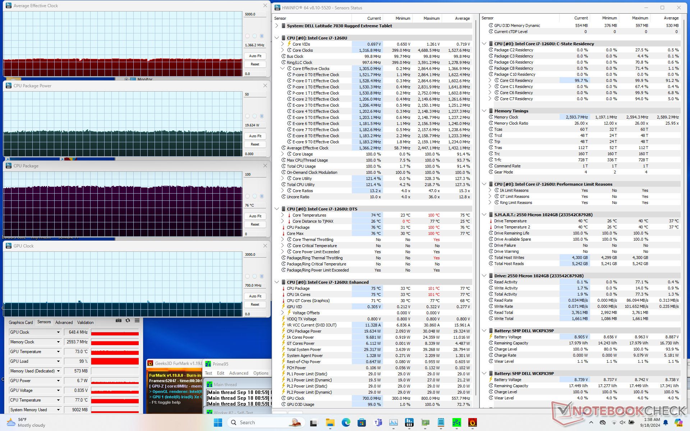Open the GPU-Z hamburger menu
Viewport: 690px width, 431px height.
point(137,320)
